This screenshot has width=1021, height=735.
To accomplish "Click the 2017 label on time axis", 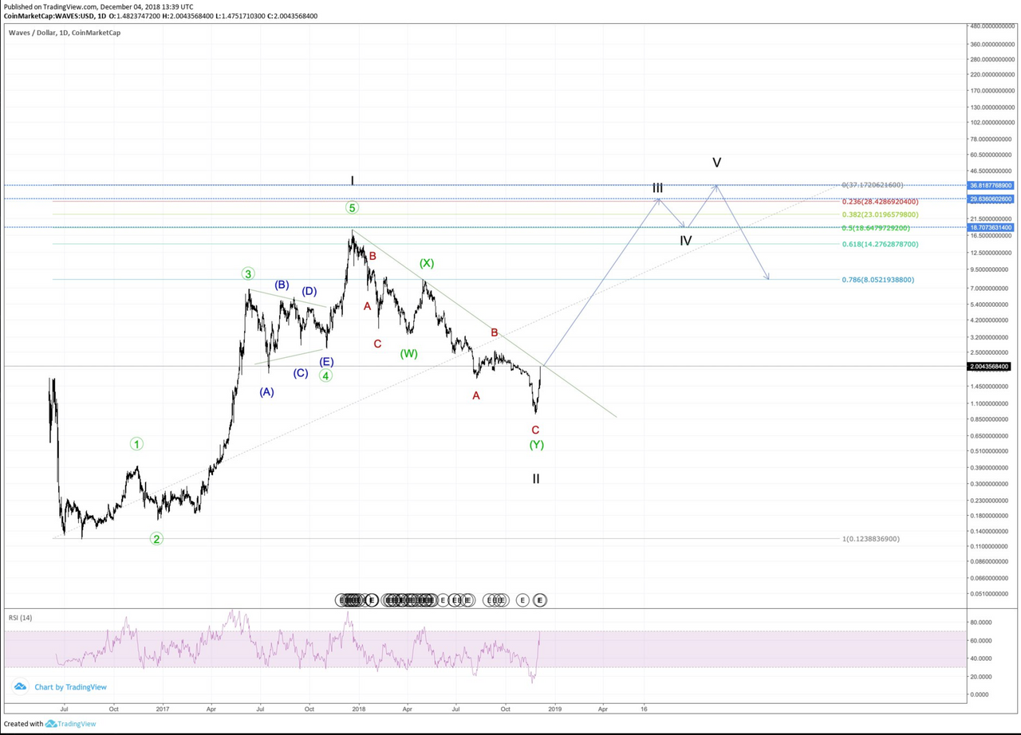I will click(x=163, y=708).
